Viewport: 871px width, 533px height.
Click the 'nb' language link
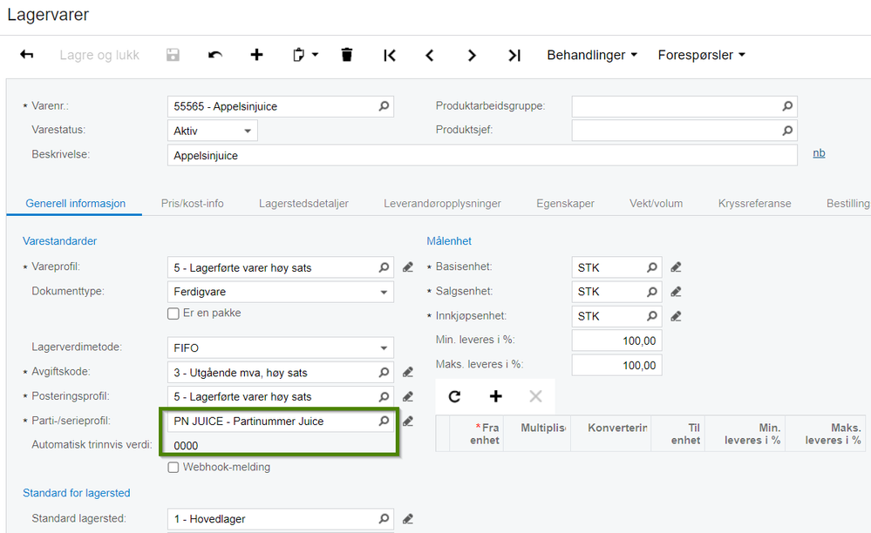[819, 153]
